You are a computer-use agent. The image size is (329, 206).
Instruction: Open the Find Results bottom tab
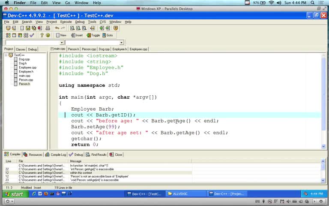tap(96, 154)
